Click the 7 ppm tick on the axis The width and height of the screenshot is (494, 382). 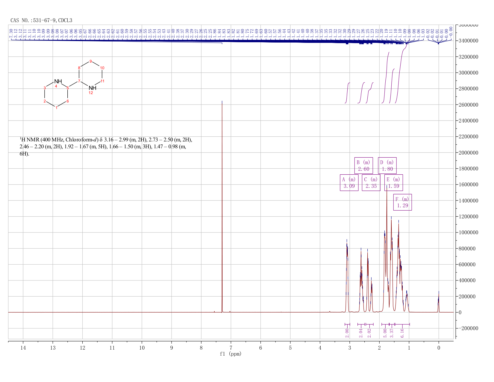(x=231, y=348)
